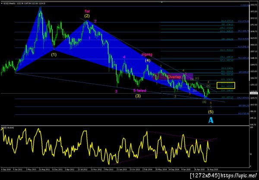The width and height of the screenshot is (259, 180).
Task: Click the '9 Jan 2011' date on time axis
Action: tap(18, 170)
